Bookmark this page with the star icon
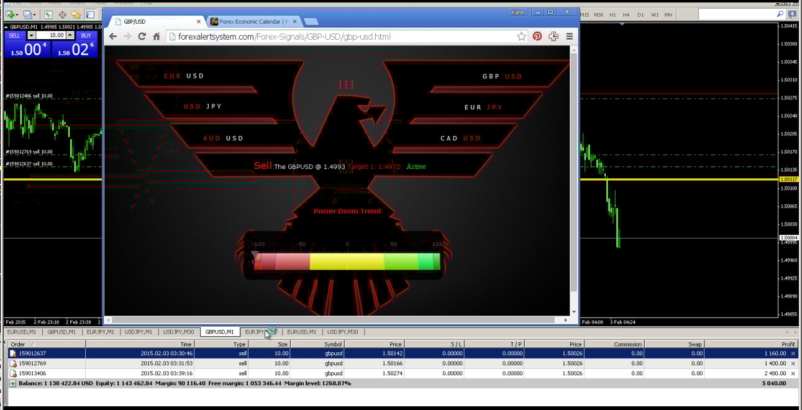Screen dimensions: 802x410 [521, 37]
